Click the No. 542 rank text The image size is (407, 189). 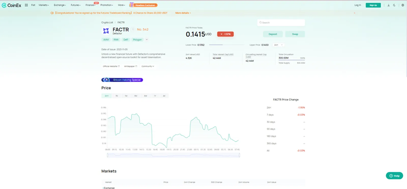pos(143,30)
